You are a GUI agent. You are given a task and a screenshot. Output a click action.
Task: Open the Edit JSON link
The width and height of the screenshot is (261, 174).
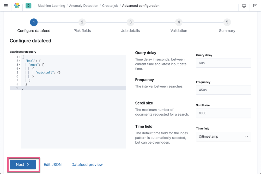(53, 165)
